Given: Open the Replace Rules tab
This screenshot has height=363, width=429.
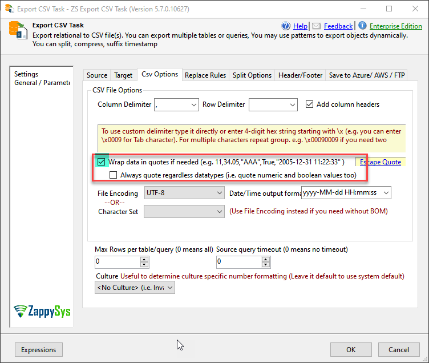Looking at the screenshot, I should [x=205, y=75].
